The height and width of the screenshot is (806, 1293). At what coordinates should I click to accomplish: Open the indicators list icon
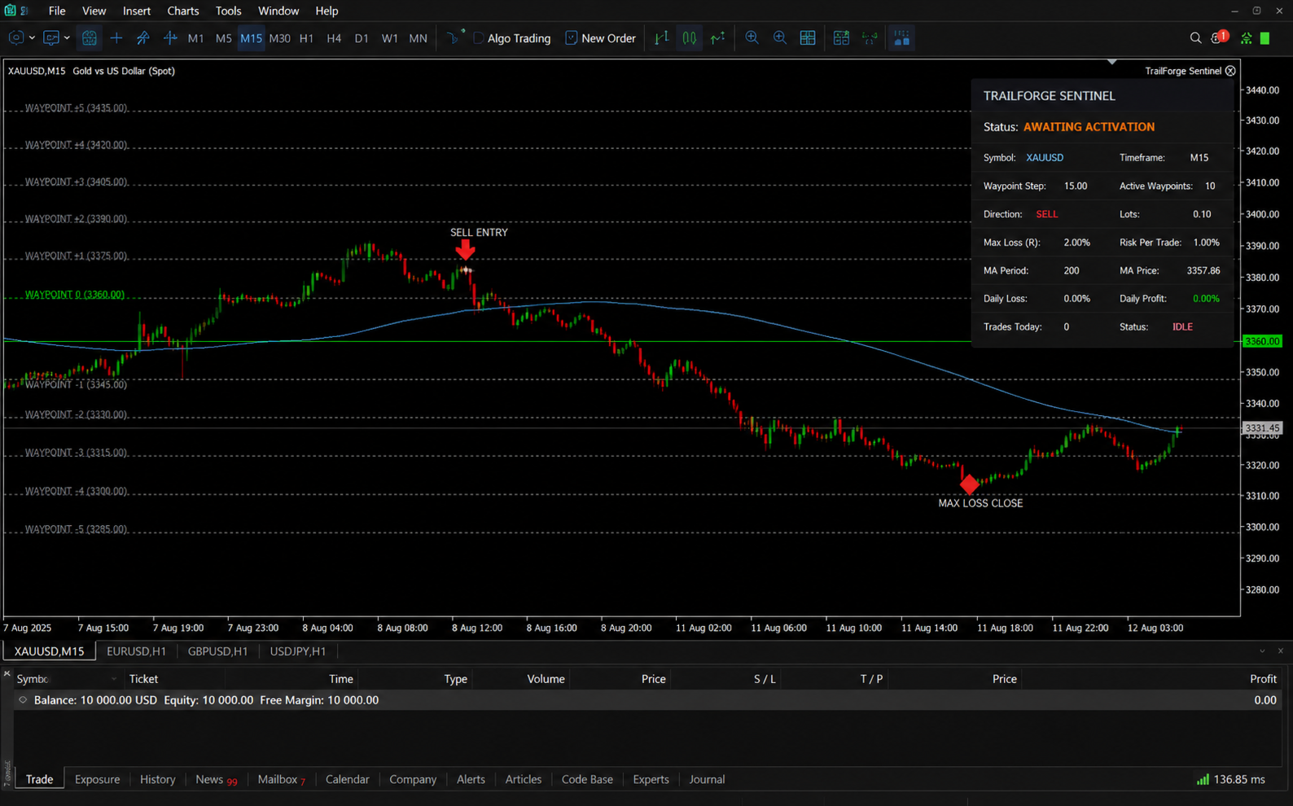(455, 38)
